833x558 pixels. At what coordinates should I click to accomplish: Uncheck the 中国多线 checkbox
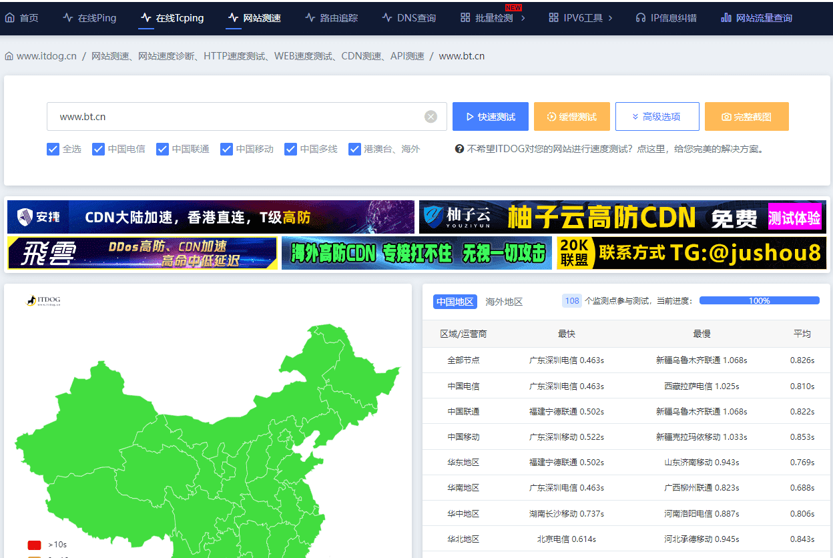click(291, 149)
